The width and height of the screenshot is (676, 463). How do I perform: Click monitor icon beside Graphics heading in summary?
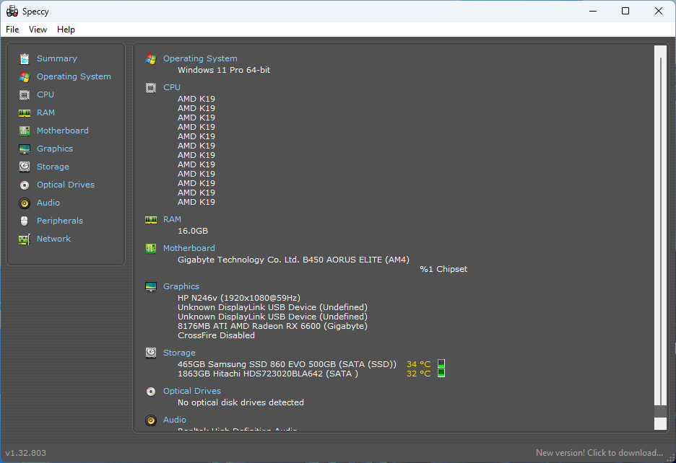[151, 287]
